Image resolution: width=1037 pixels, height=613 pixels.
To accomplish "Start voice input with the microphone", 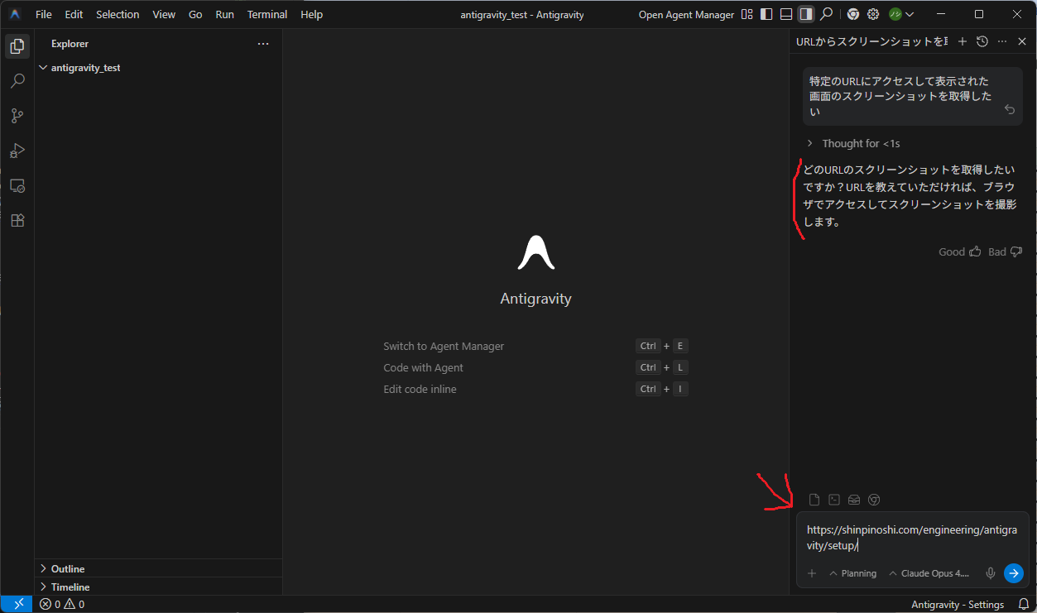I will click(x=991, y=573).
